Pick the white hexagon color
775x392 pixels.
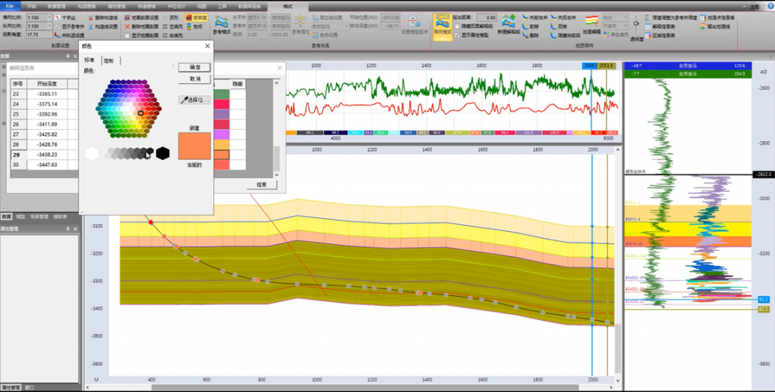pos(92,153)
